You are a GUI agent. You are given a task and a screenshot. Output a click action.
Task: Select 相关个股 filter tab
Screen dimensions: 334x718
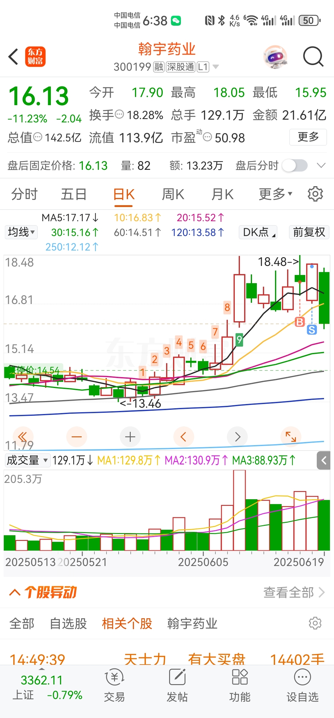tap(127, 623)
